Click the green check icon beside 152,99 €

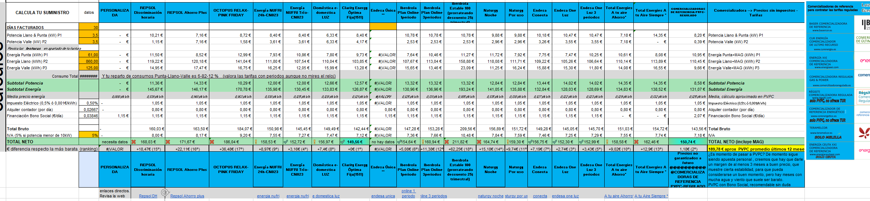pos(581,142)
